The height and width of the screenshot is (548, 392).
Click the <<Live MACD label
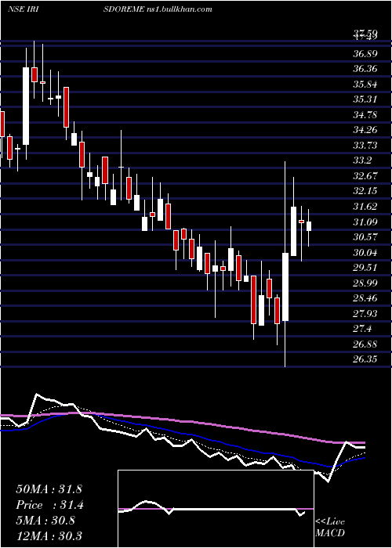point(330,528)
